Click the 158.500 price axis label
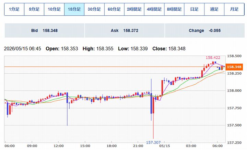This screenshot has width=247, height=150. pyautogui.click(x=234, y=56)
